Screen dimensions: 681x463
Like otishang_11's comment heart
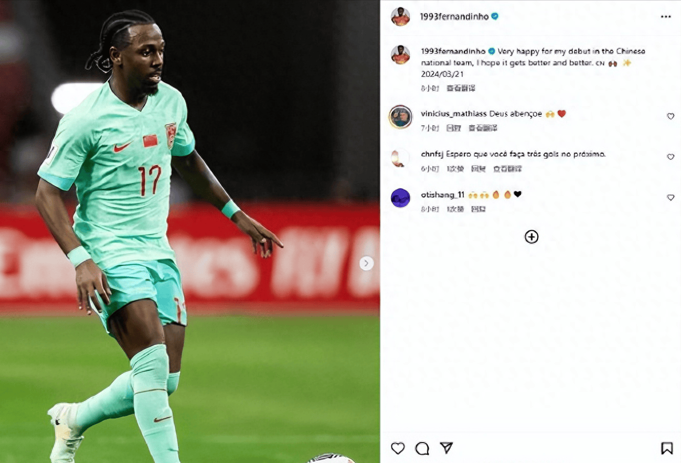671,198
